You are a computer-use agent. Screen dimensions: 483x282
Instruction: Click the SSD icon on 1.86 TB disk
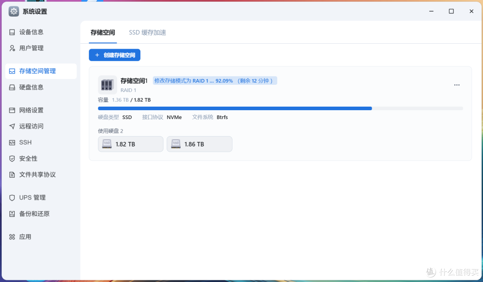point(176,144)
